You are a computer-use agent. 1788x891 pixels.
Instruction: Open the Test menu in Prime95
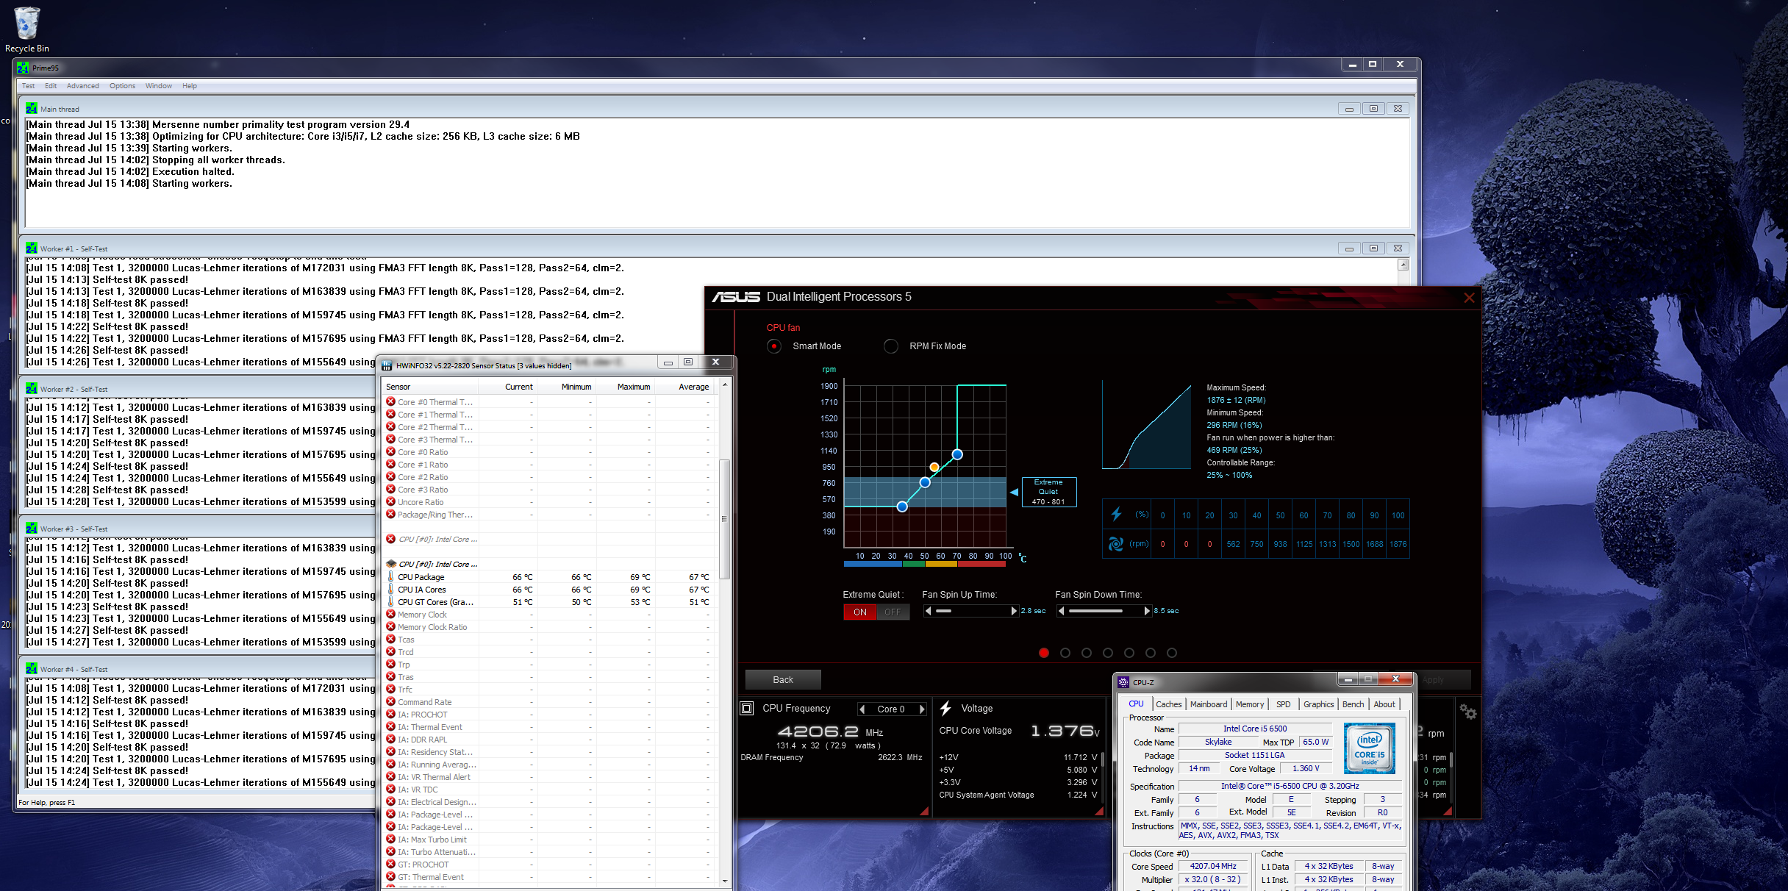(28, 85)
